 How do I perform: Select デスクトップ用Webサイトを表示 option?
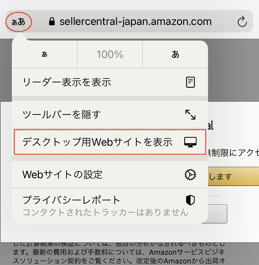(x=97, y=142)
